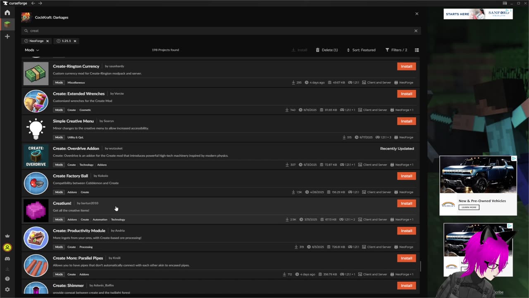The image size is (529, 298).
Task: Click the Delete (1) button
Action: pos(326,50)
